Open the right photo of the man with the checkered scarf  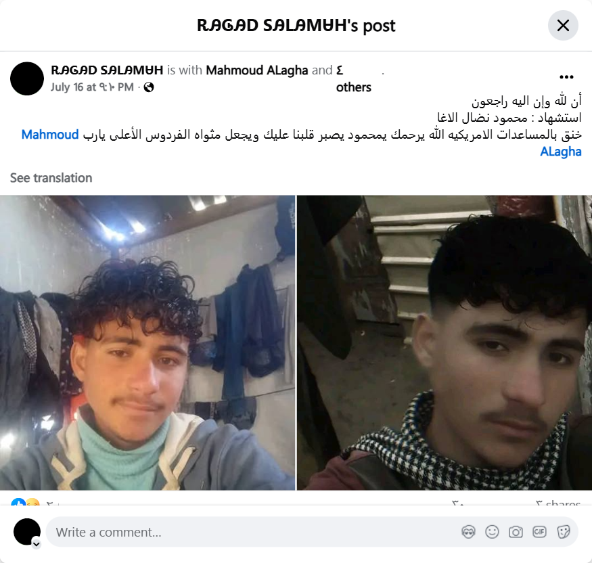445,343
